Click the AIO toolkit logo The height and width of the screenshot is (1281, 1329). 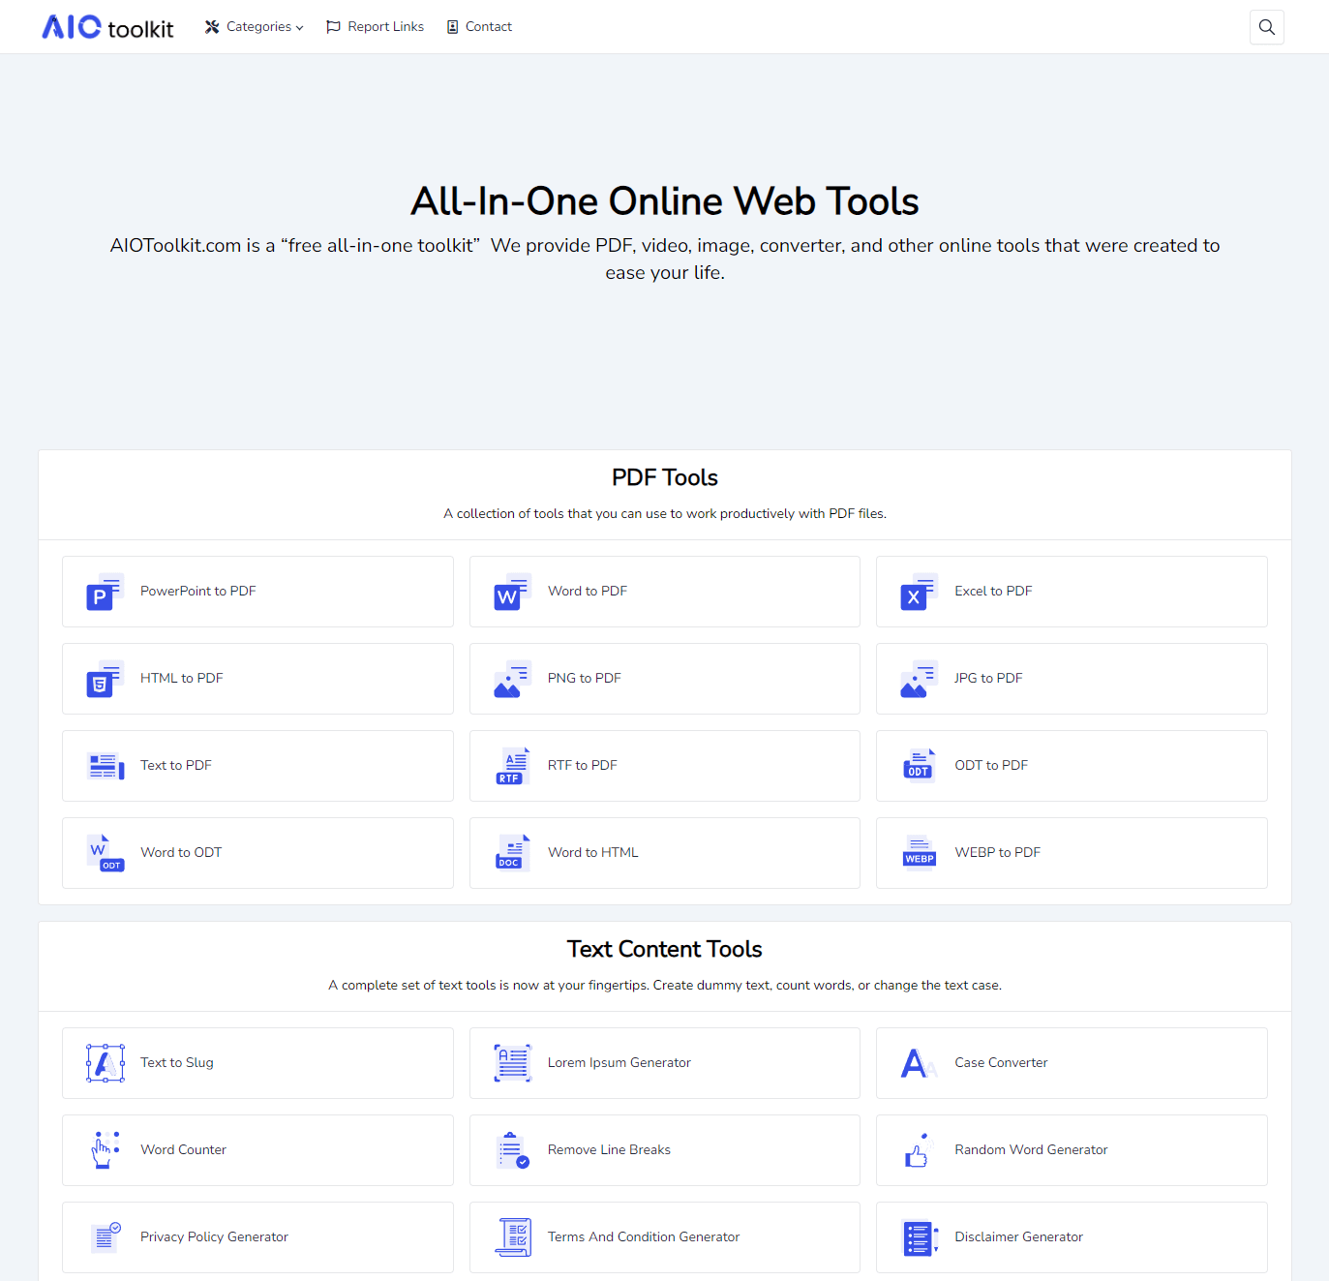point(106,26)
